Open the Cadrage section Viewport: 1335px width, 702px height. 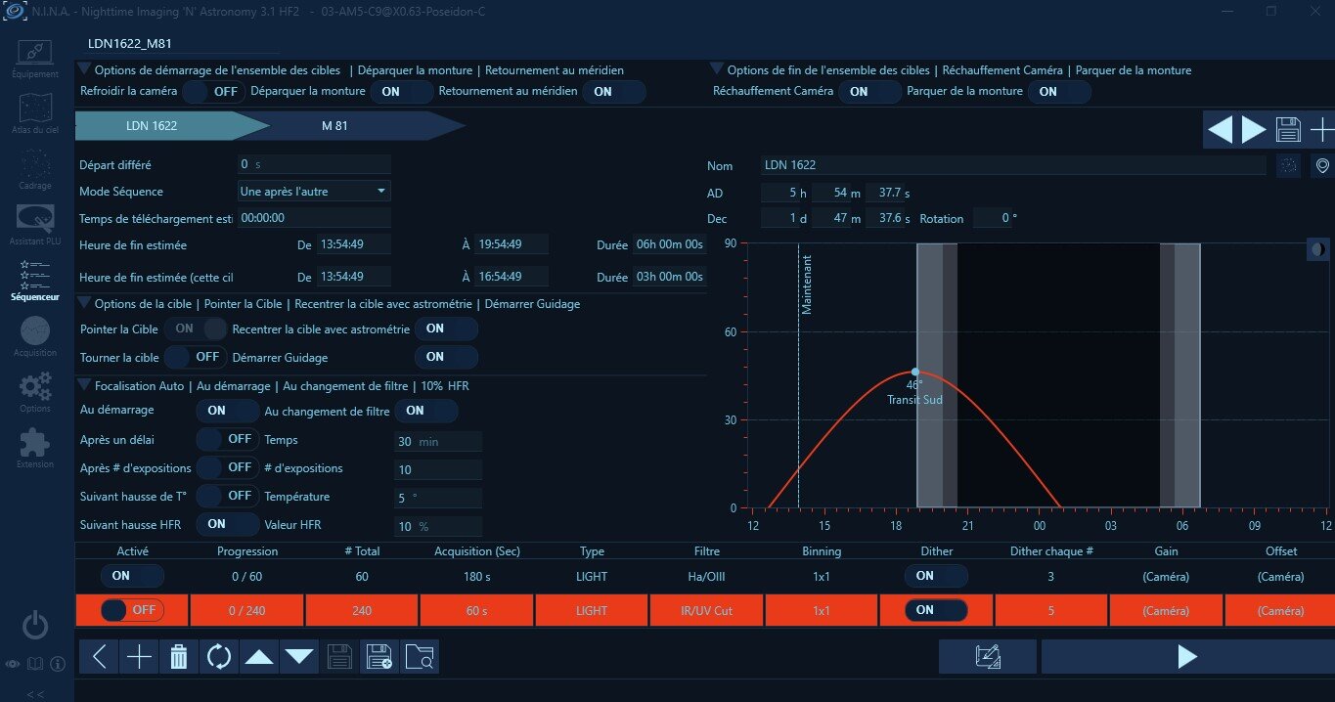coord(35,168)
